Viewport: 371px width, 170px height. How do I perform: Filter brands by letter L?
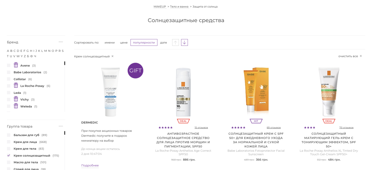(42, 51)
